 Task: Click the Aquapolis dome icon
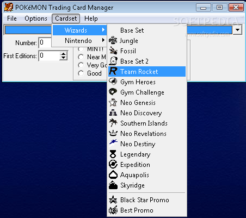point(113,175)
